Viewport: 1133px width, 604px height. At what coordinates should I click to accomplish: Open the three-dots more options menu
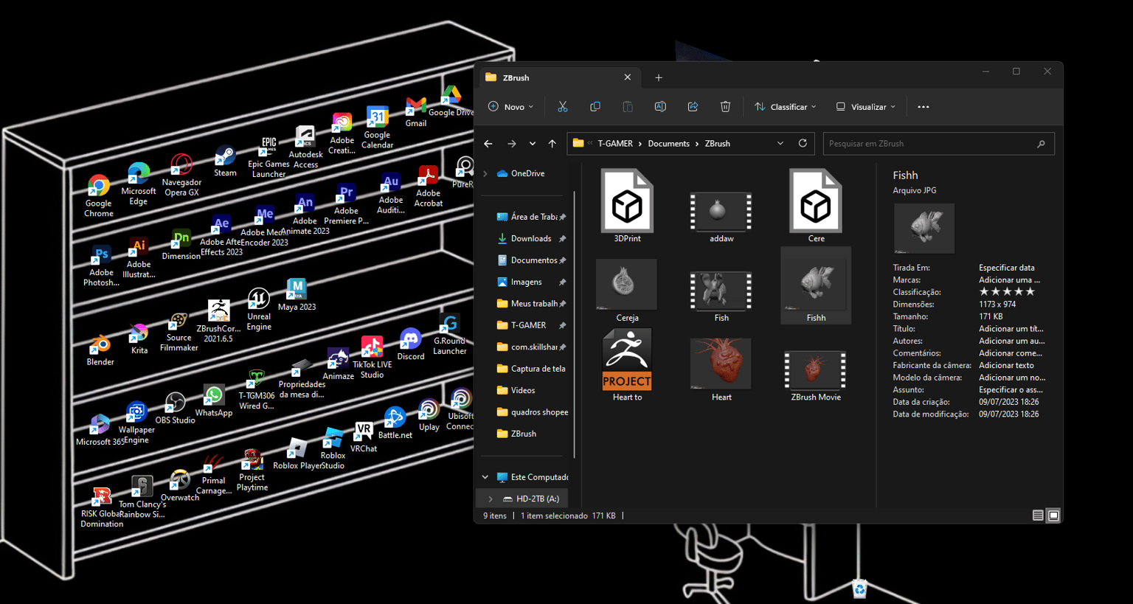click(x=924, y=107)
